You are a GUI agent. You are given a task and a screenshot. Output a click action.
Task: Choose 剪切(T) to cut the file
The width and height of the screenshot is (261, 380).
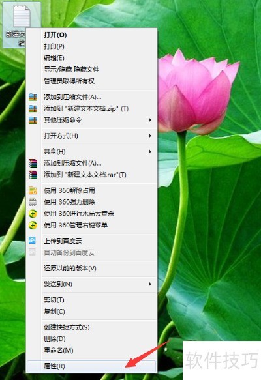(x=91, y=300)
